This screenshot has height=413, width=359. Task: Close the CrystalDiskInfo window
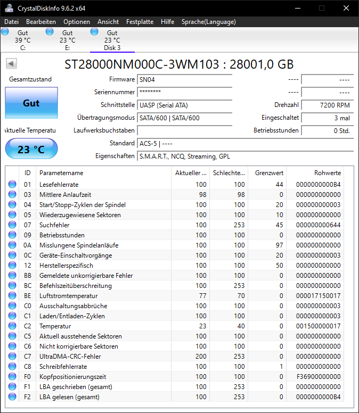click(346, 8)
